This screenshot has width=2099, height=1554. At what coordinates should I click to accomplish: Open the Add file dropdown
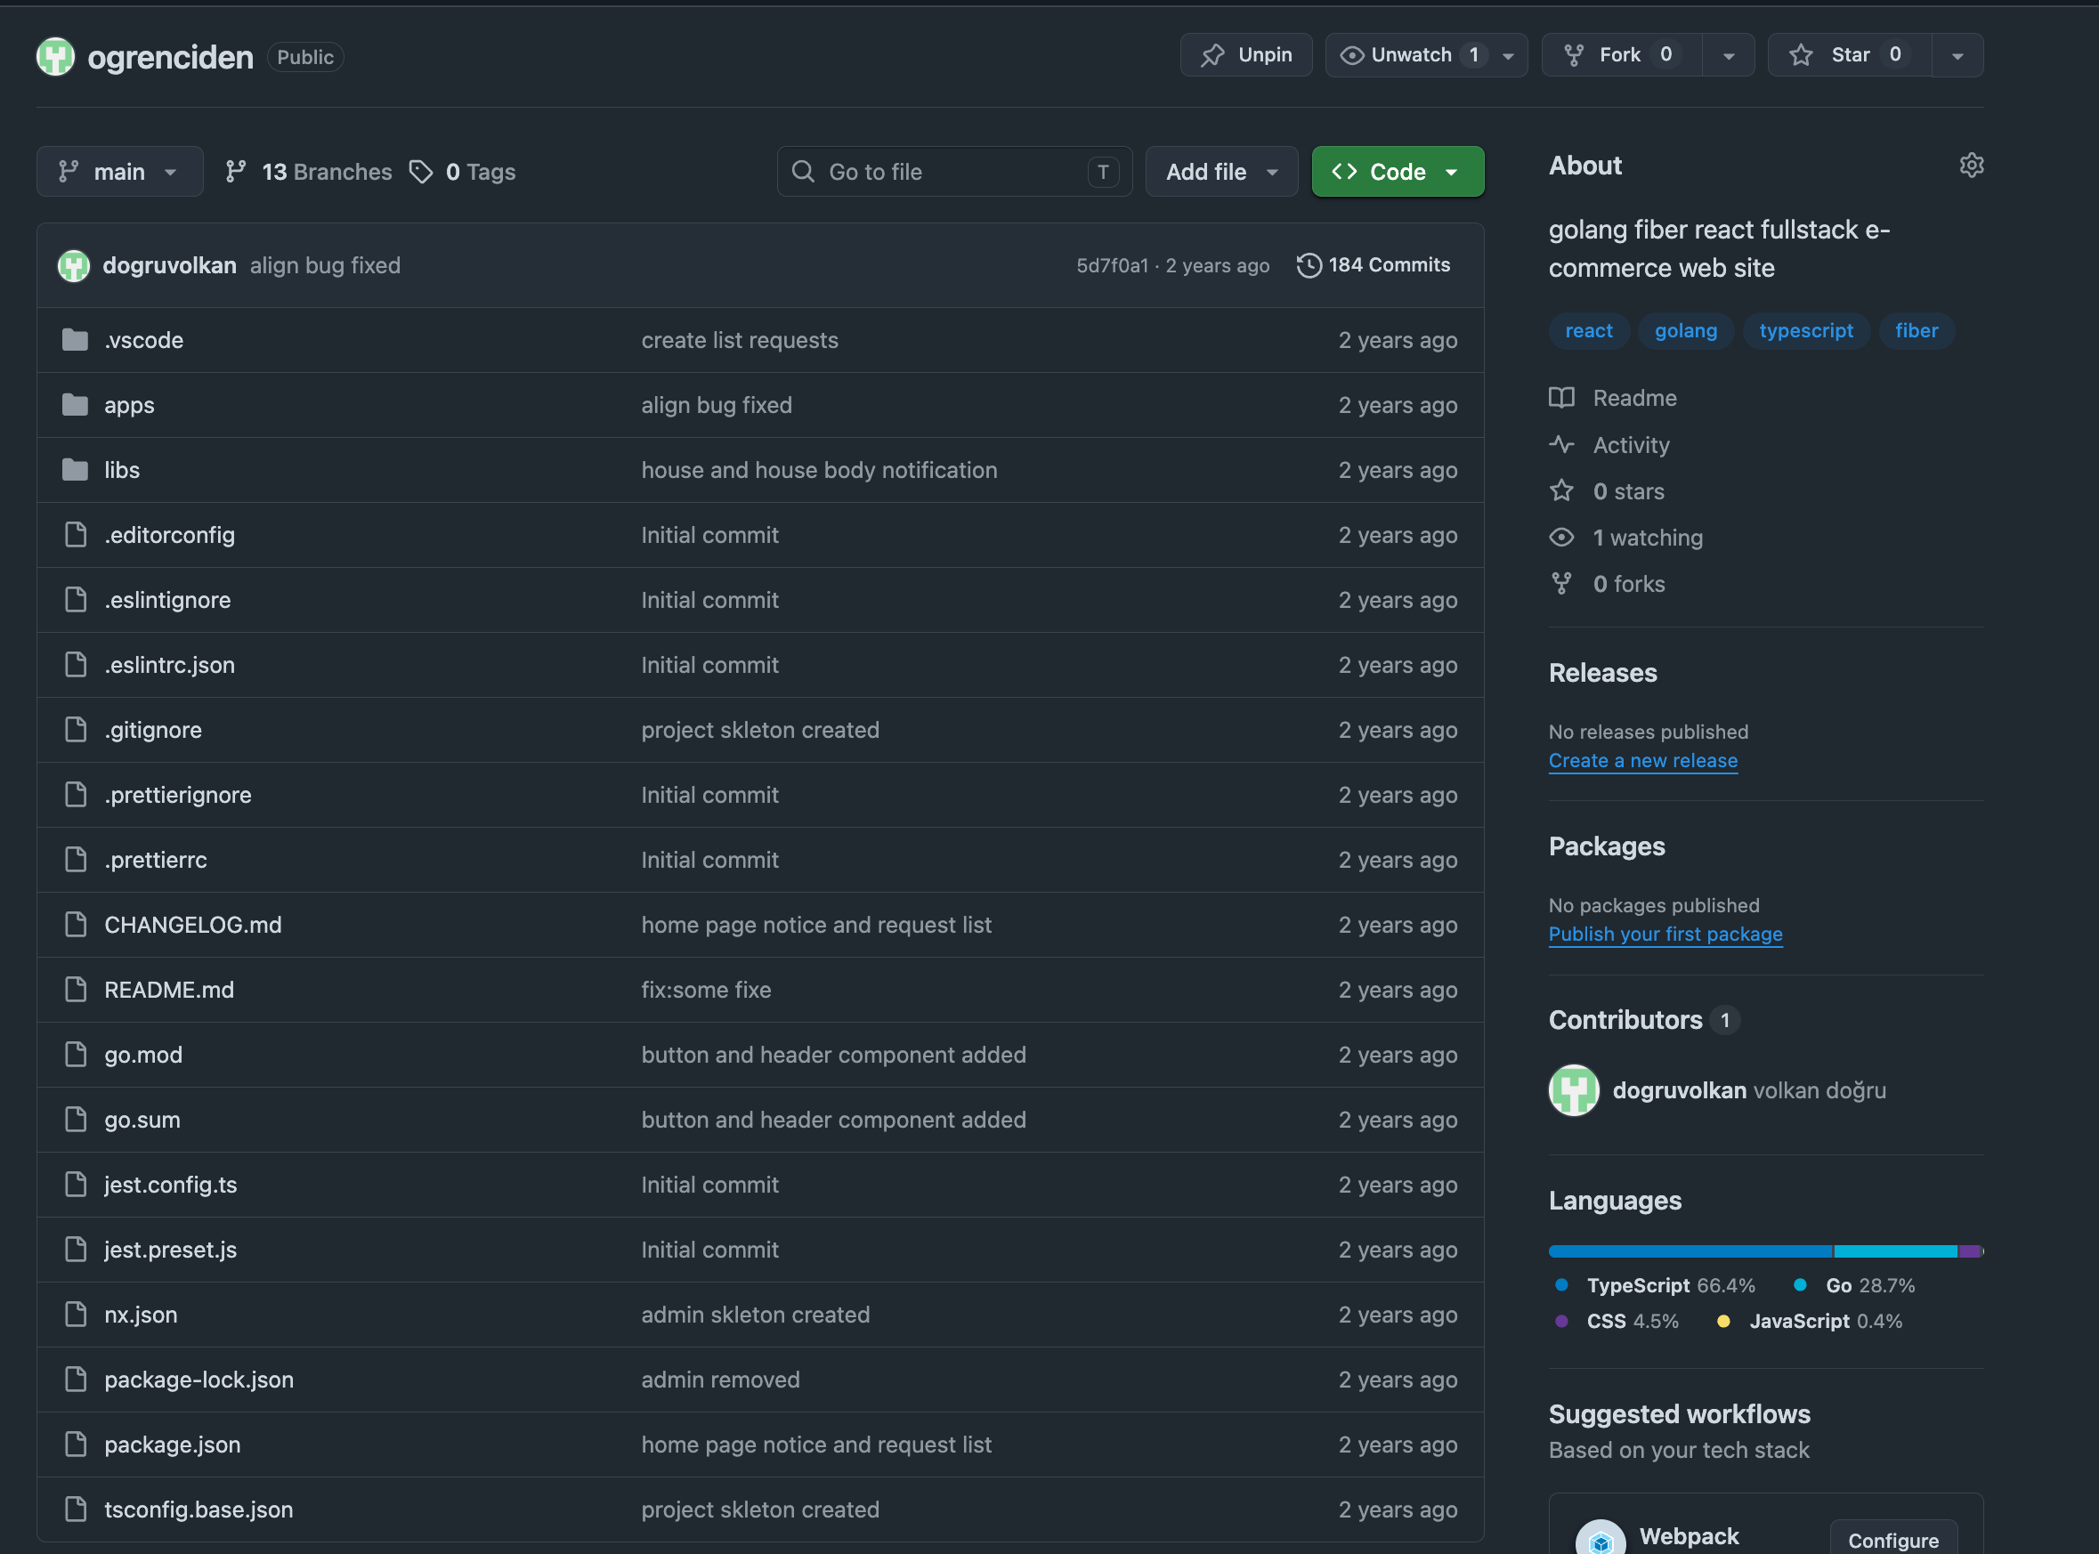point(1221,171)
